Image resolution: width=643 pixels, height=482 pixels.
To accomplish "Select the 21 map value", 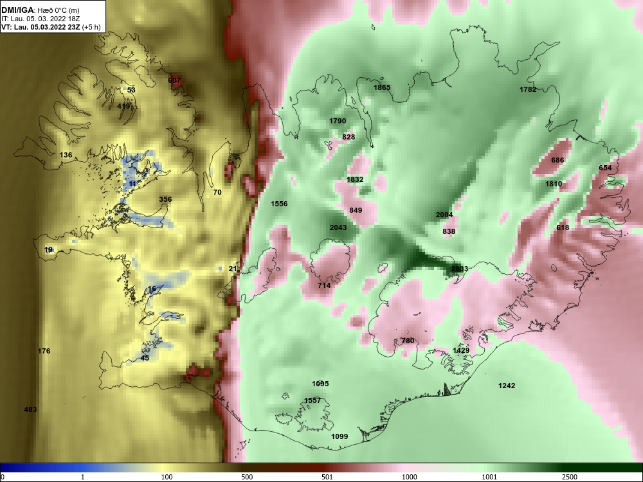I will point(233,269).
